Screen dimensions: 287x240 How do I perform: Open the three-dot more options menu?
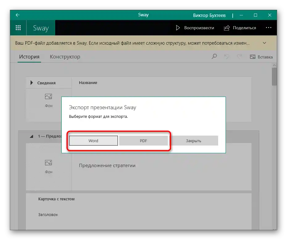tap(268, 28)
